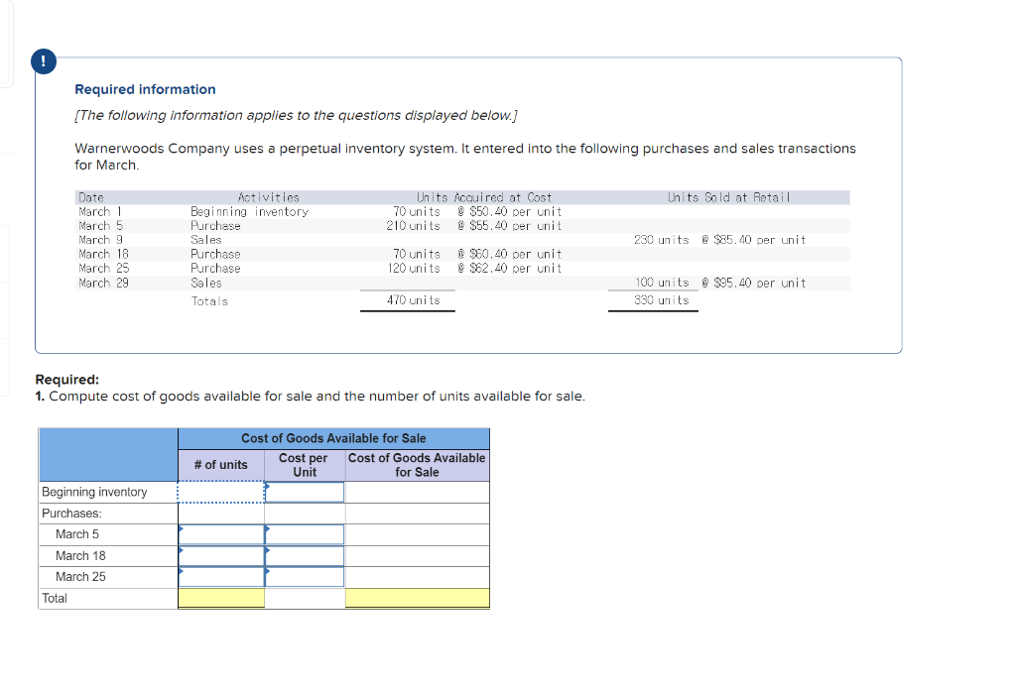This screenshot has width=1016, height=691.
Task: Click the 'March 18' row label in answer table
Action: click(80, 555)
